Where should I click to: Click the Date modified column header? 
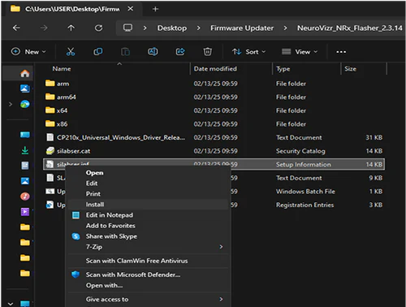point(215,69)
